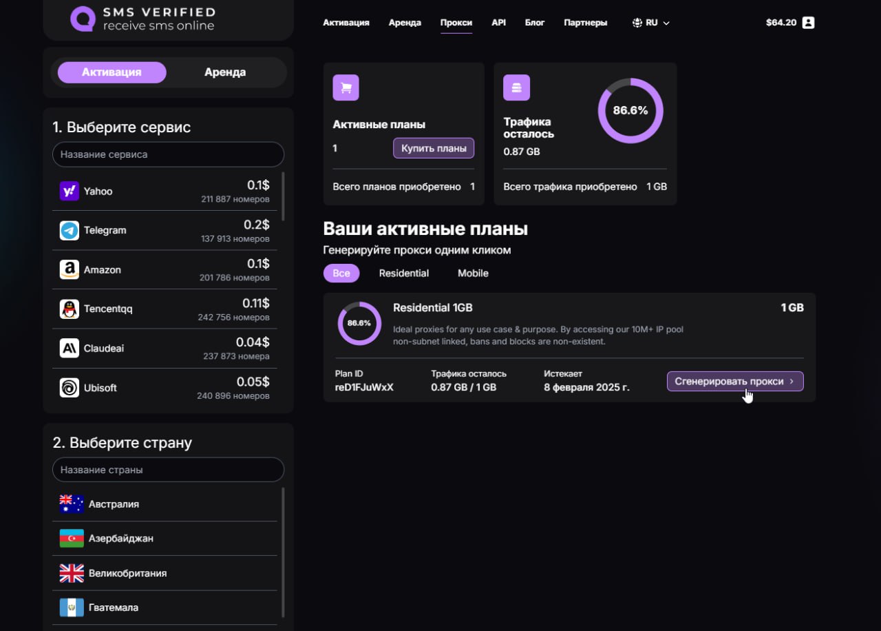Screen dimensions: 881x631
Task: Select the Активация toggle pill
Action: (112, 72)
